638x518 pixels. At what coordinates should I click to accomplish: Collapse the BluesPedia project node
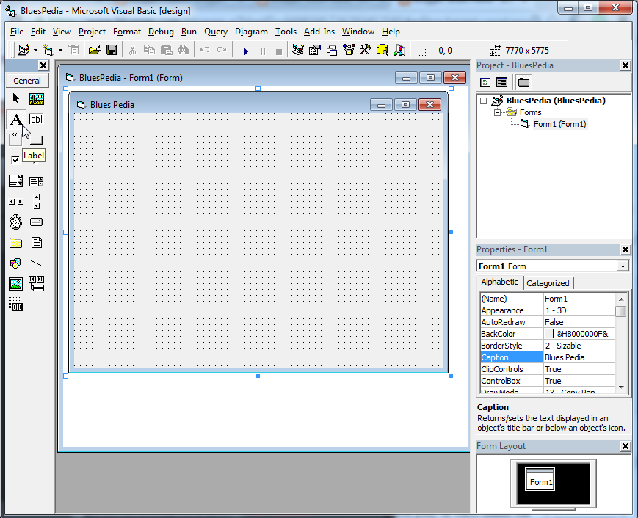484,101
